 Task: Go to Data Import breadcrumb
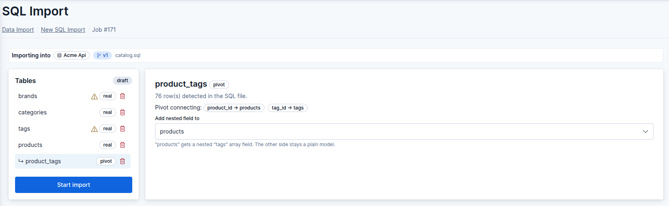point(18,30)
